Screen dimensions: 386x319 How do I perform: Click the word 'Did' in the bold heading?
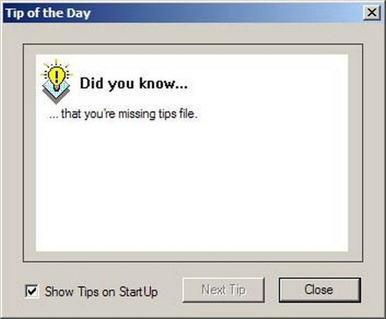click(92, 83)
